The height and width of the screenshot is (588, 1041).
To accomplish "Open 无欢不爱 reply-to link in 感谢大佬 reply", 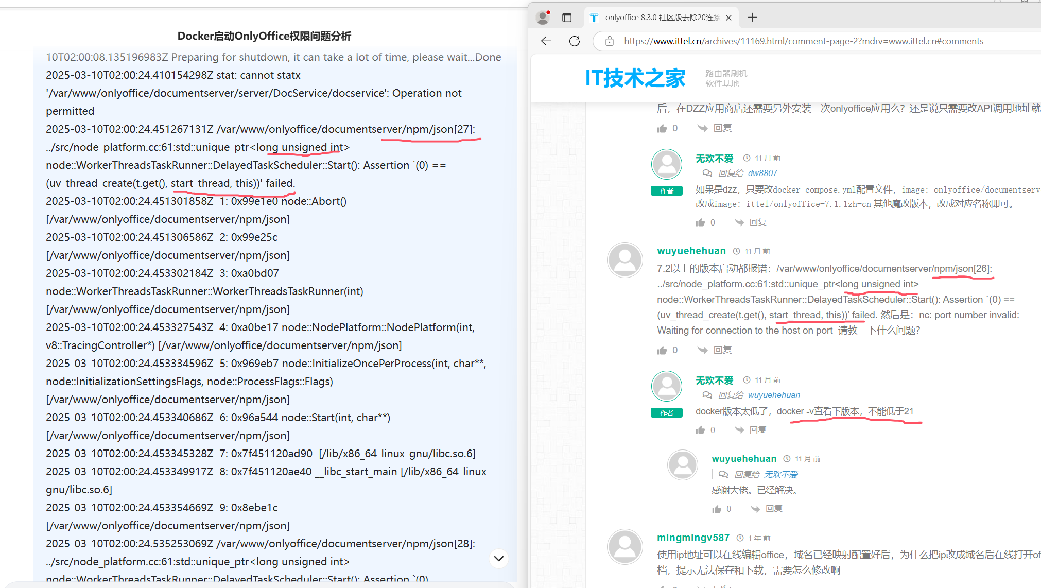I will coord(781,475).
